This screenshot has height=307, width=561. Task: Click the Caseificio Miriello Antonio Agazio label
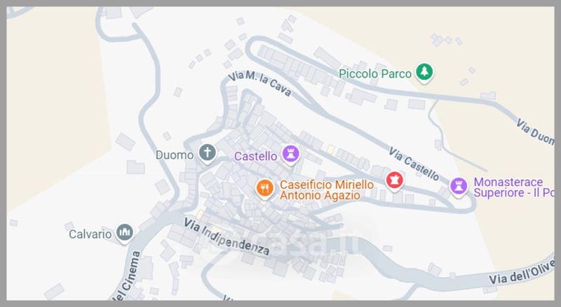pos(327,190)
